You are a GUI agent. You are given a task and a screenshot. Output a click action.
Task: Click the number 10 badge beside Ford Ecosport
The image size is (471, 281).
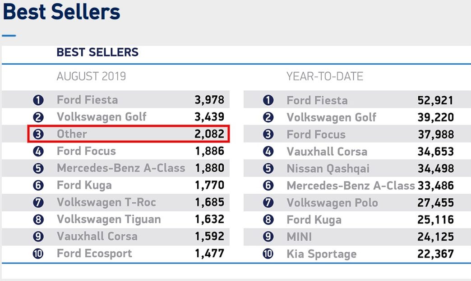38,254
